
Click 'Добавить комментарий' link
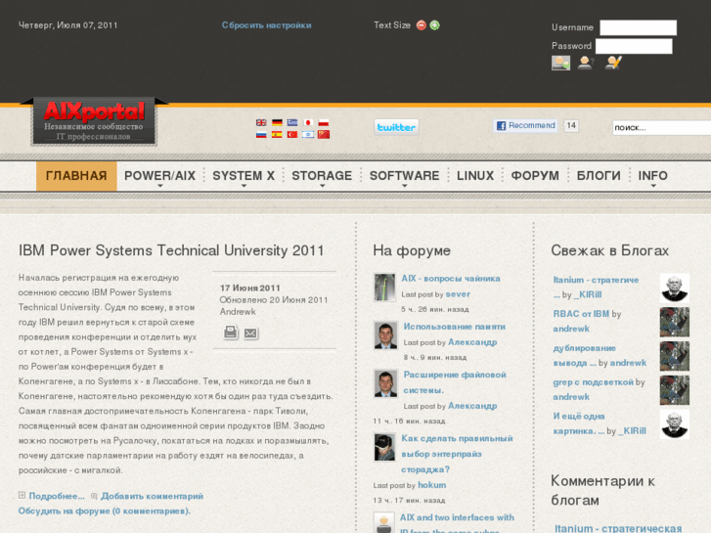click(x=152, y=496)
